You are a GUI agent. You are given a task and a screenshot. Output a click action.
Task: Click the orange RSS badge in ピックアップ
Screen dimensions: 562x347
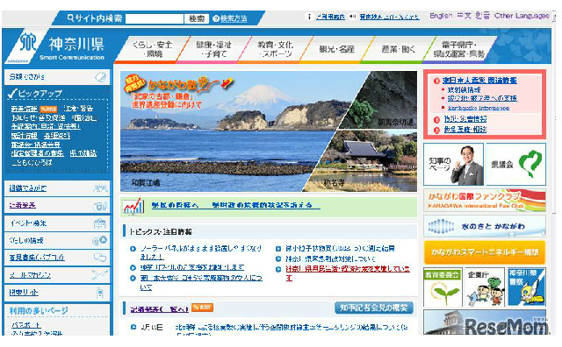point(48,109)
